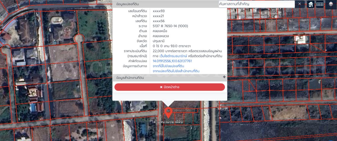
Task: Open the map layers icon
Action: point(331,4)
